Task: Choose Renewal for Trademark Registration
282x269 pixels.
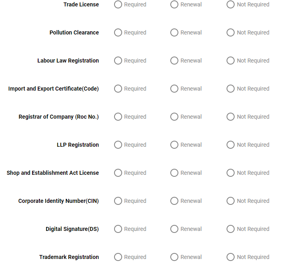Action: point(174,257)
